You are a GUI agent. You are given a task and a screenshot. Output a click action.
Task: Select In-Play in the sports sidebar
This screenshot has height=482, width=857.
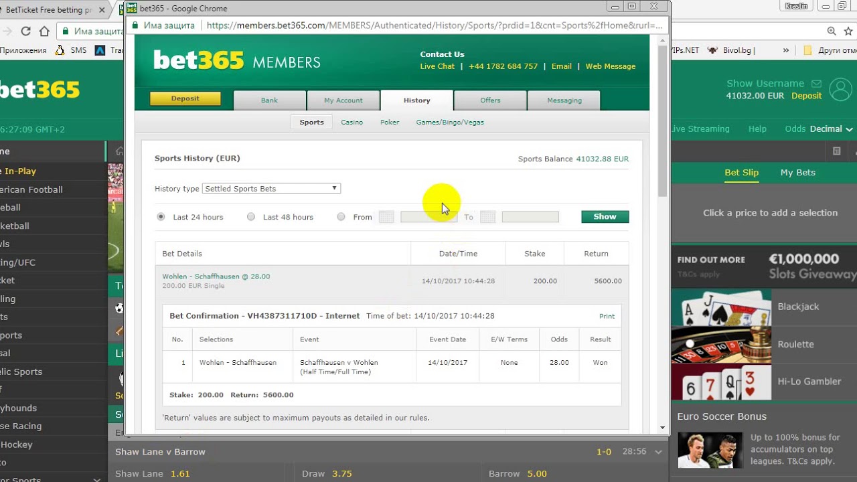pos(20,171)
